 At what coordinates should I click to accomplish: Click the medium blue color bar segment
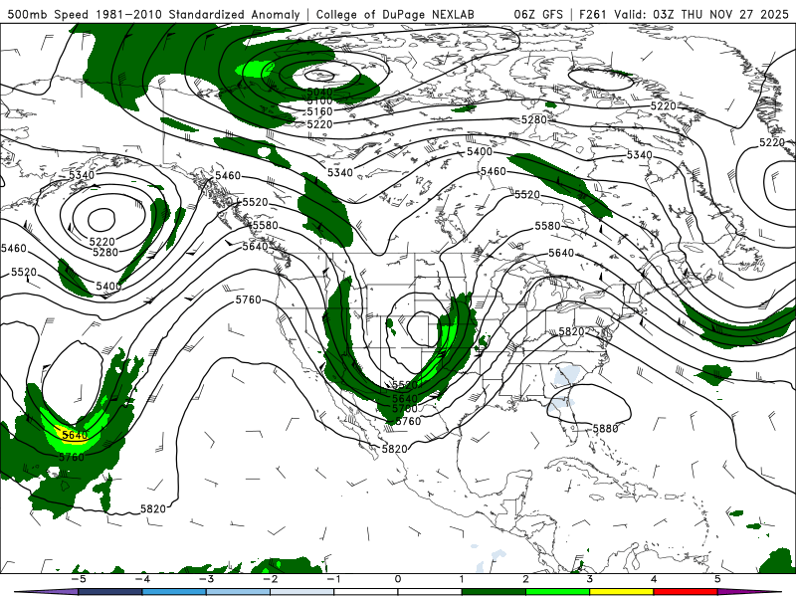[x=174, y=592]
